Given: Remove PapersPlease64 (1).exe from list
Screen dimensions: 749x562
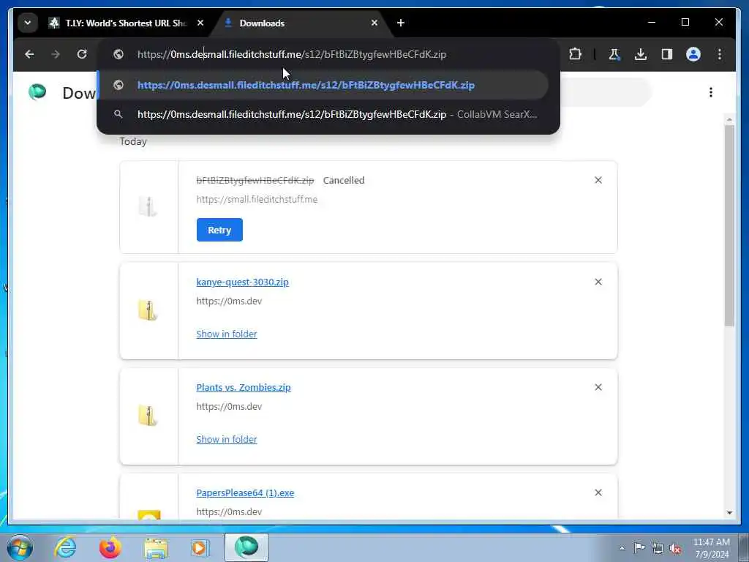Looking at the screenshot, I should pyautogui.click(x=598, y=492).
